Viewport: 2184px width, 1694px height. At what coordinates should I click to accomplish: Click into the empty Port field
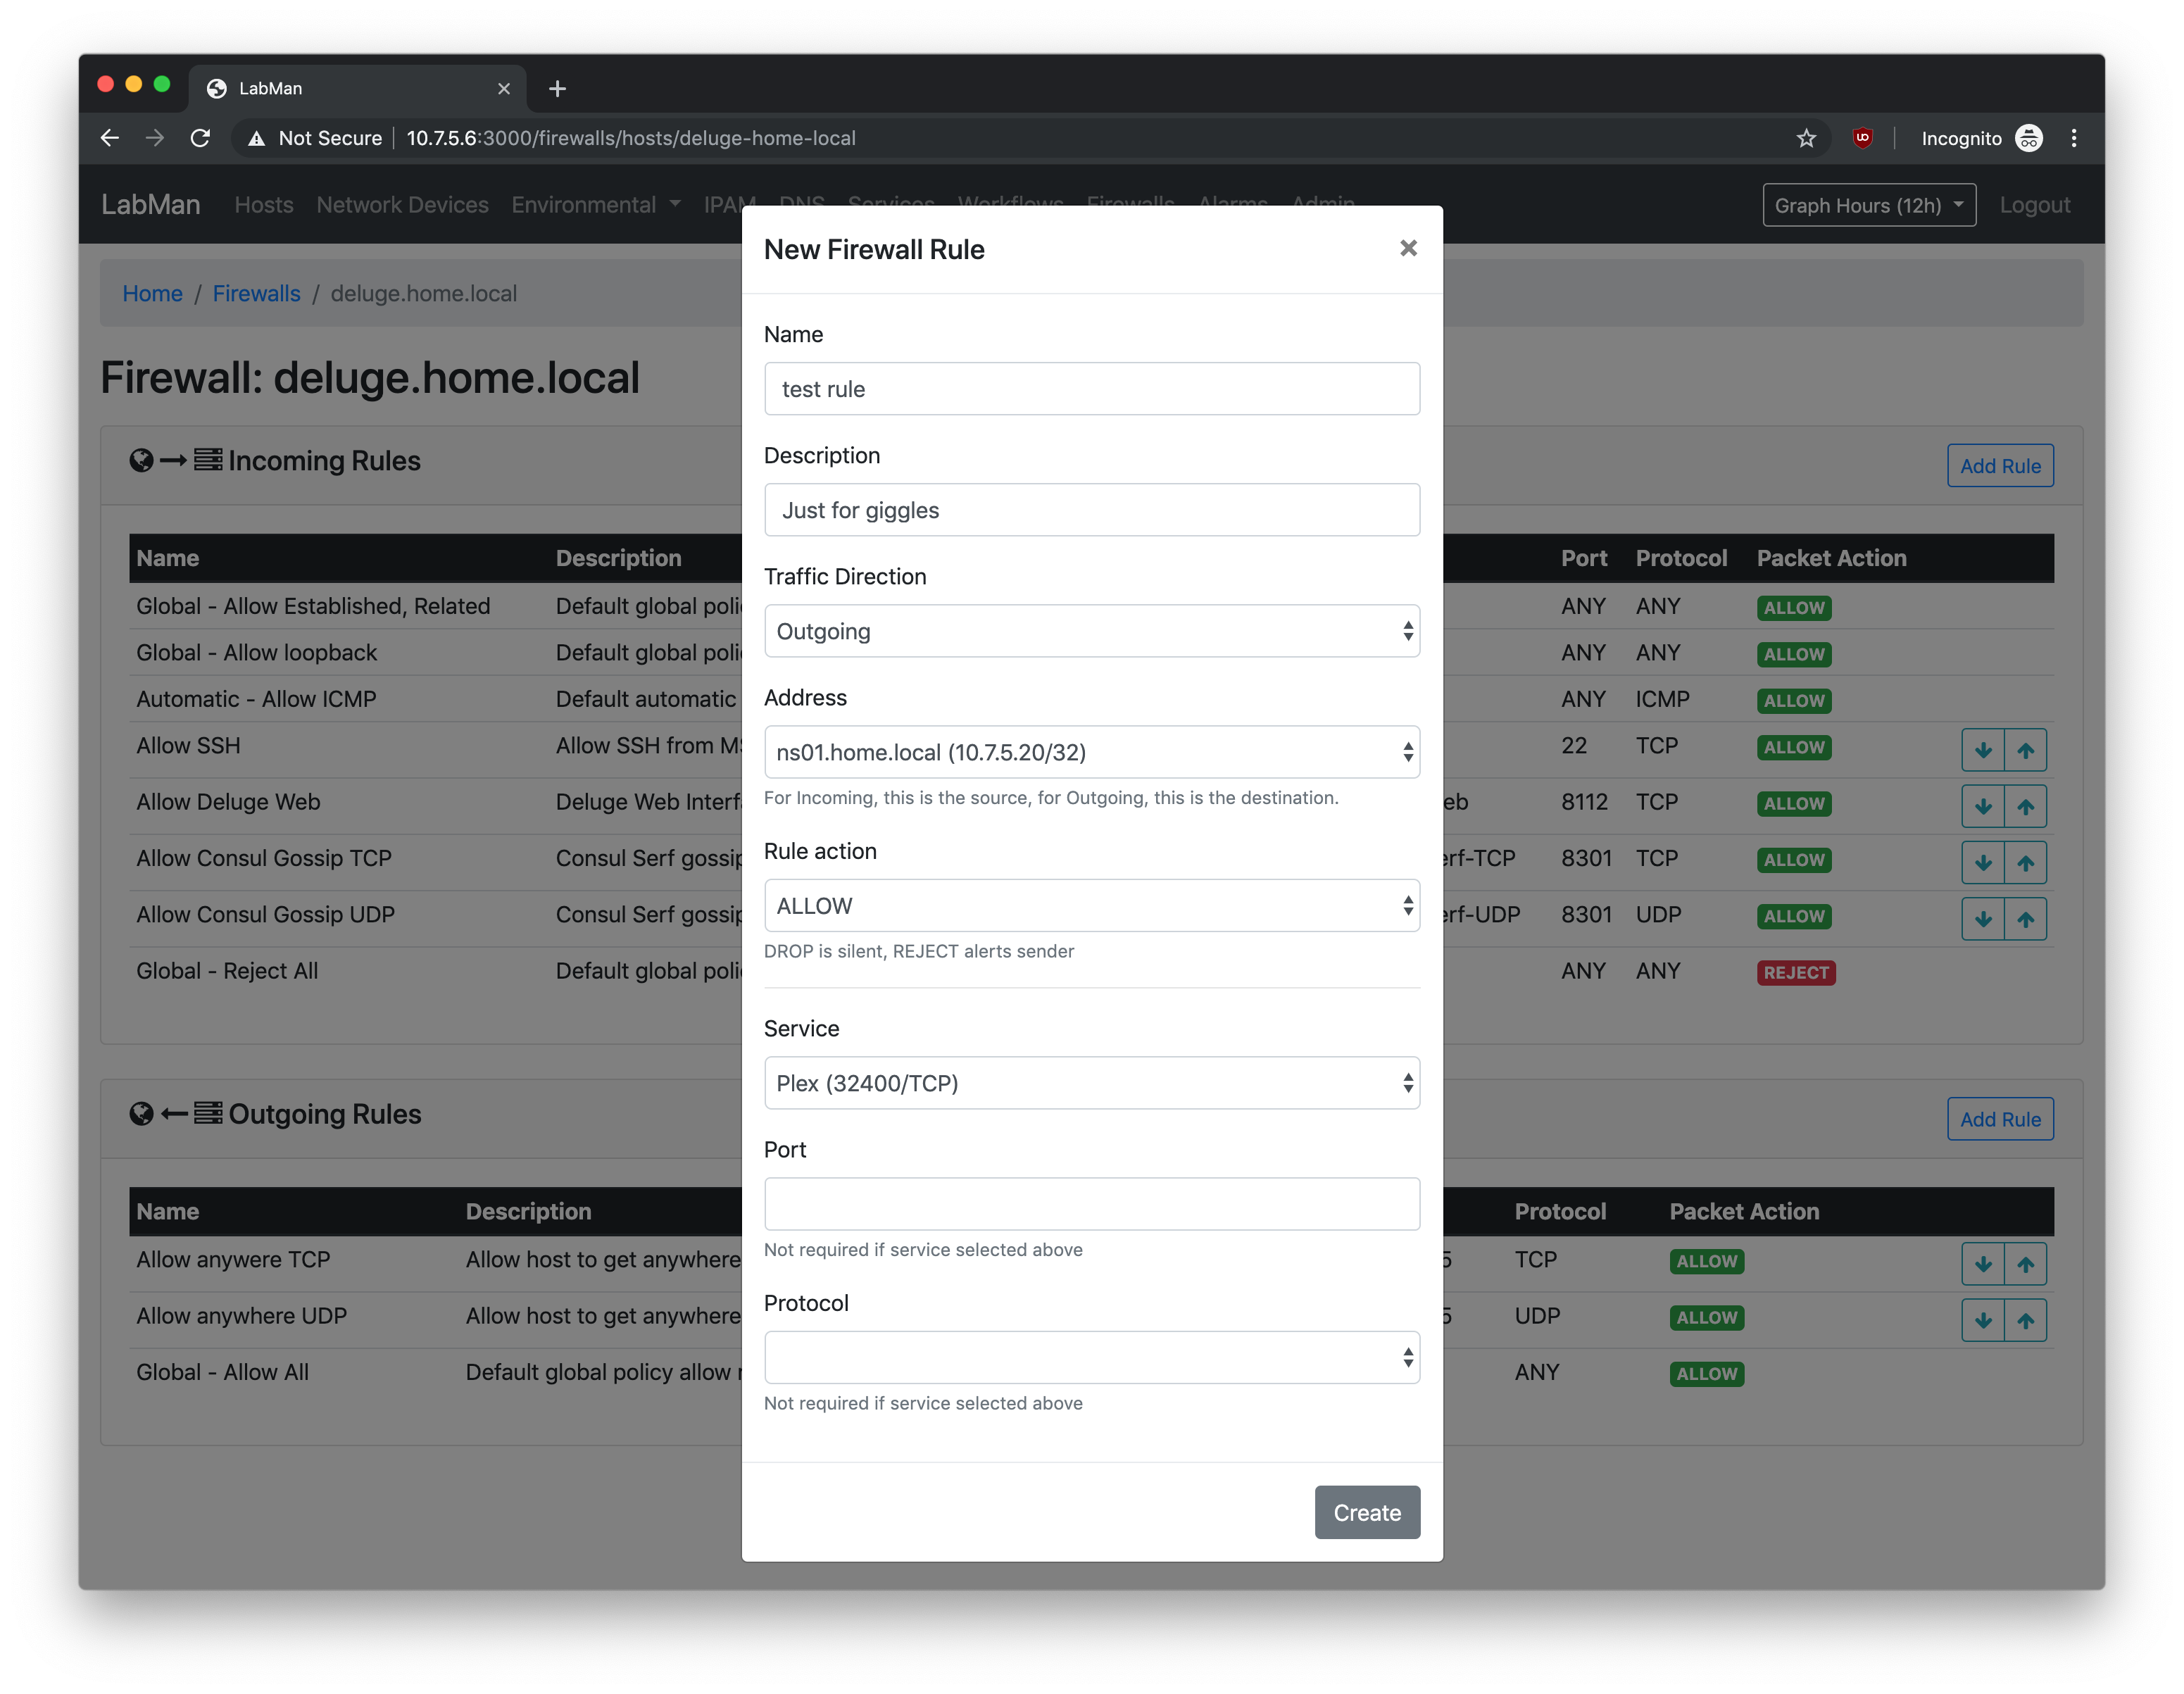click(1091, 1203)
